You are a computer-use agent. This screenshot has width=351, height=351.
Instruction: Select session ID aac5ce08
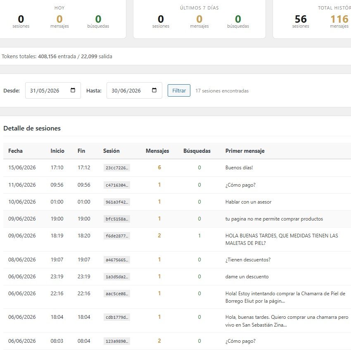coord(117,294)
